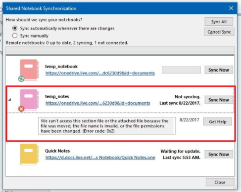The image size is (241, 192).
Task: Open the temp_notebook OneDrive link
Action: 100,73
